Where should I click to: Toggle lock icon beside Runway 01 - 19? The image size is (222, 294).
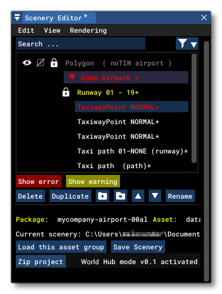pos(66,92)
